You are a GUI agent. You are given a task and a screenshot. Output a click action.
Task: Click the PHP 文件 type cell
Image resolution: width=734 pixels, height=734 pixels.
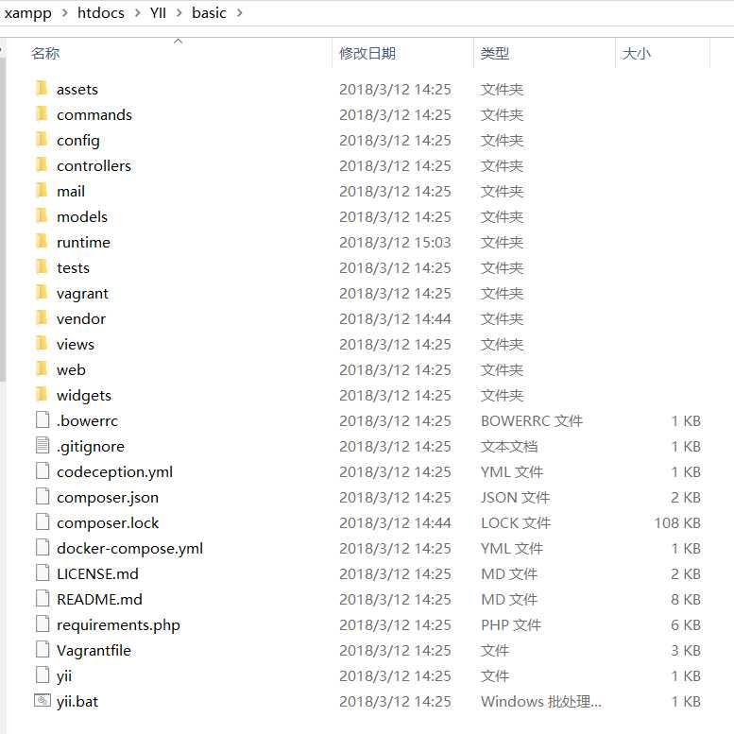(x=511, y=624)
